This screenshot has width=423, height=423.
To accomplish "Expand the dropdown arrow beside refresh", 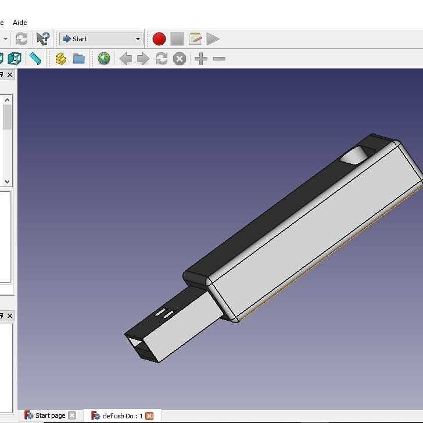I will tap(5, 39).
